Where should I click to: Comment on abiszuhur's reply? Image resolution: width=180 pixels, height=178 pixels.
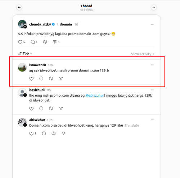pos(44,133)
